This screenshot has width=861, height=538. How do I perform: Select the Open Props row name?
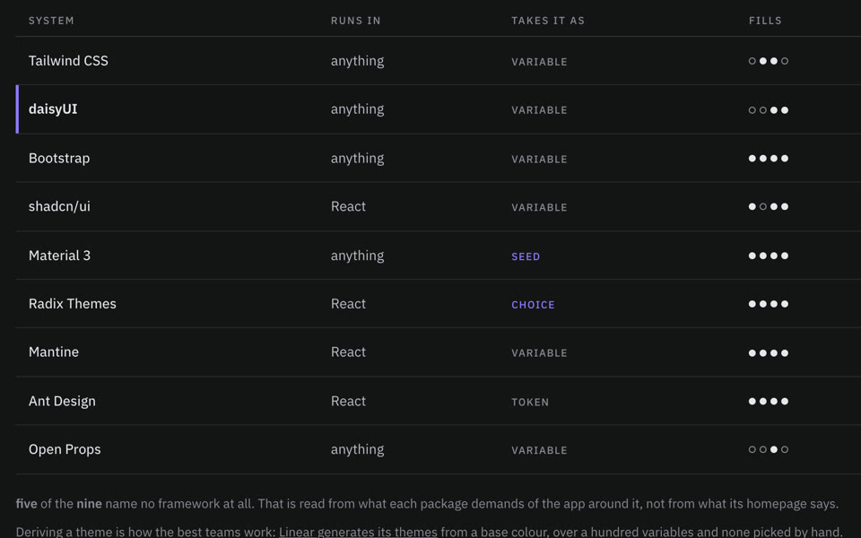(x=65, y=449)
